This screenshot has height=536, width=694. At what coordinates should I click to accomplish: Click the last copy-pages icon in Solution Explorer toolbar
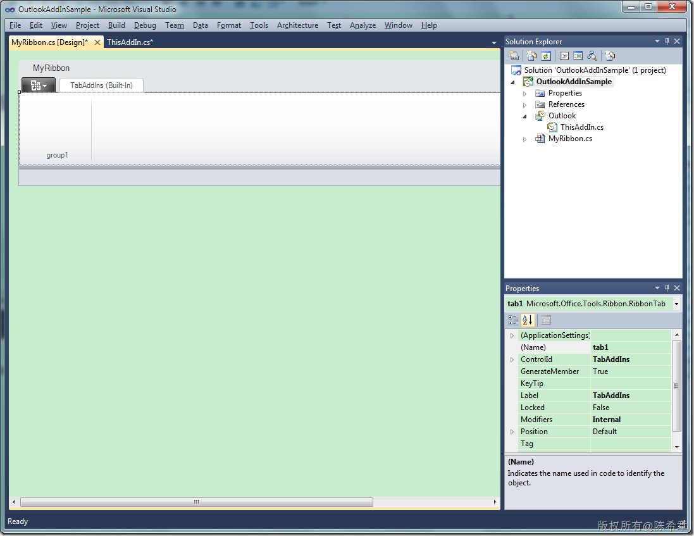pos(610,56)
